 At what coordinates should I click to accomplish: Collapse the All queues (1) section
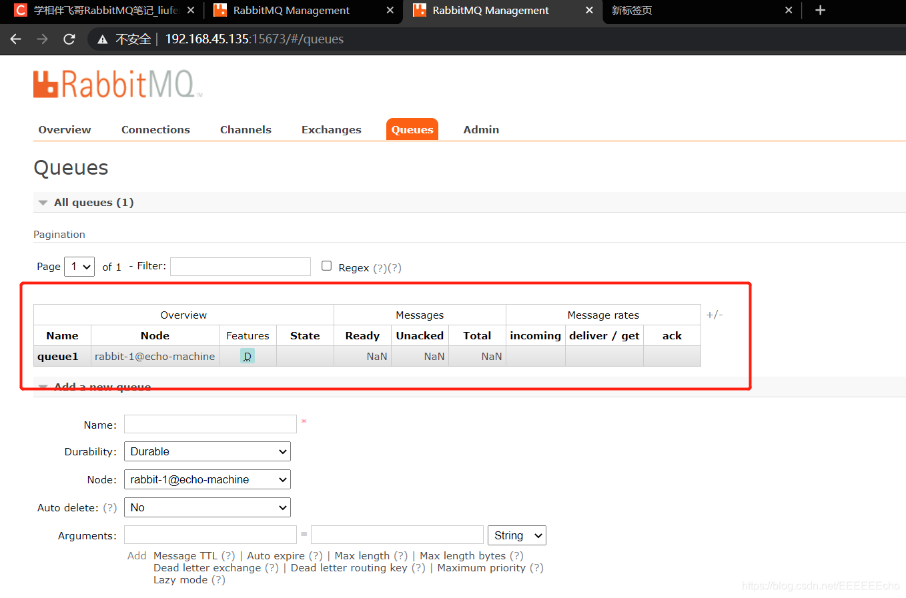[93, 202]
